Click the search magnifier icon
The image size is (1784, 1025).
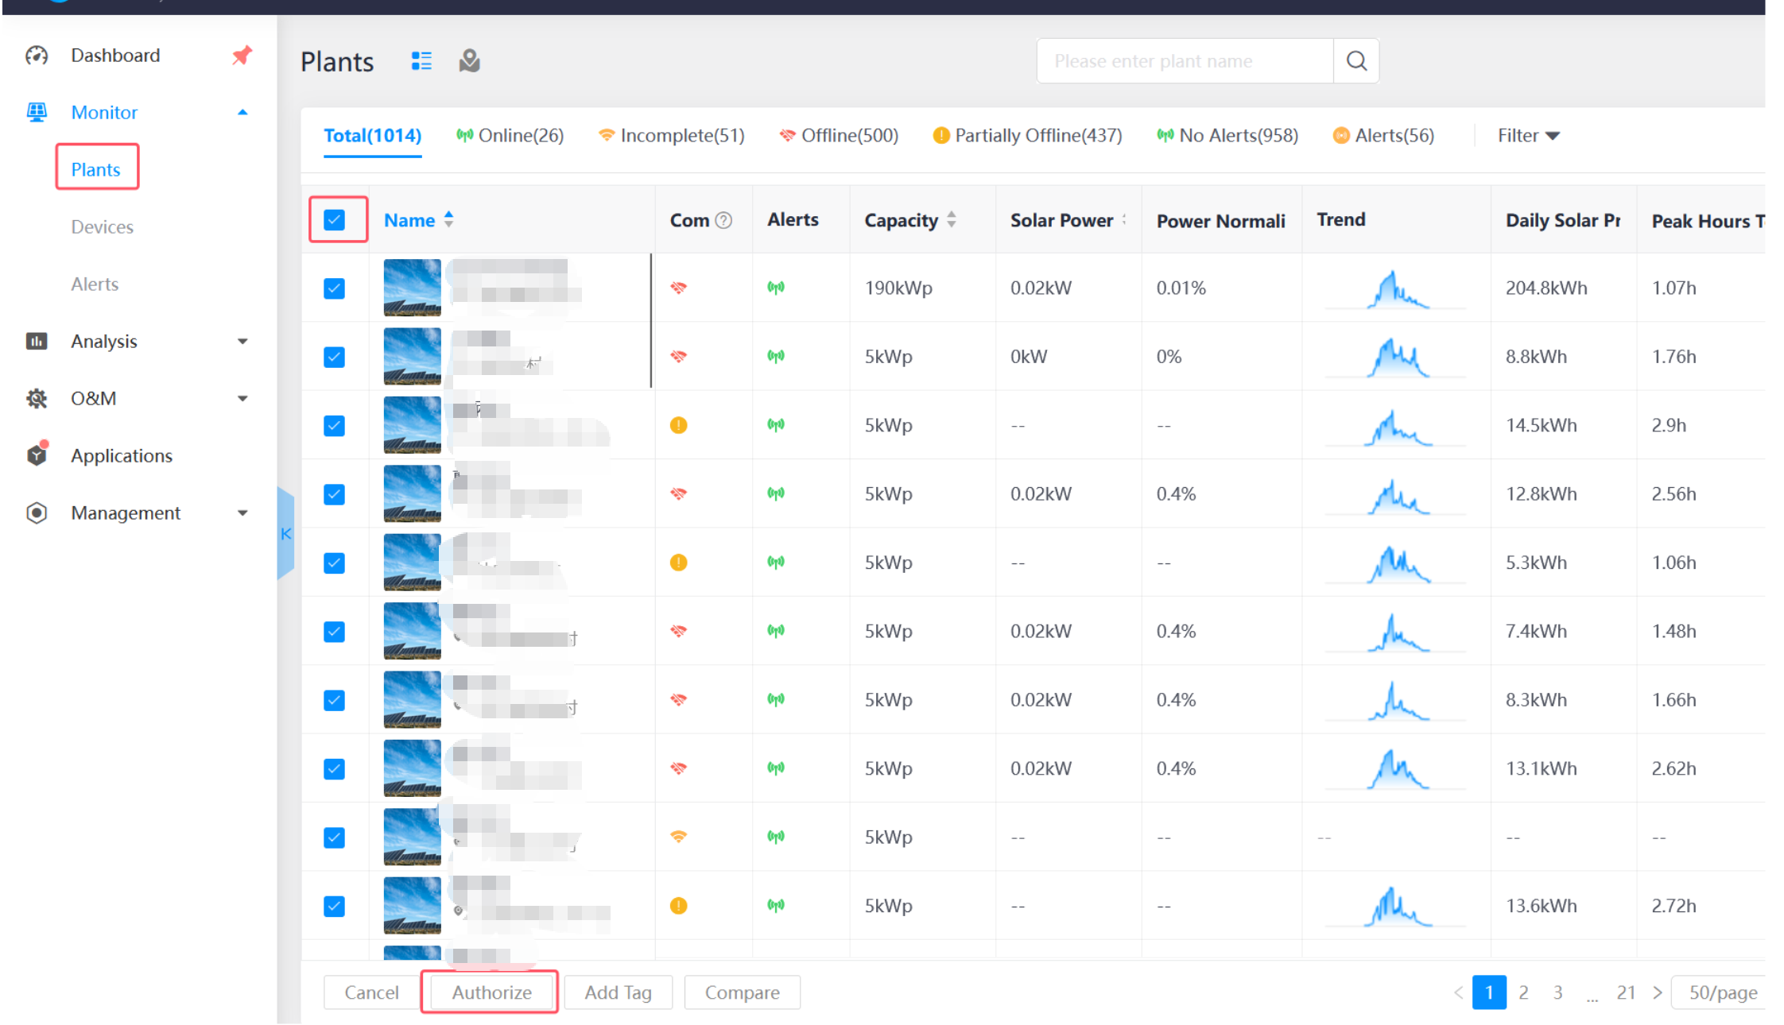[1356, 61]
